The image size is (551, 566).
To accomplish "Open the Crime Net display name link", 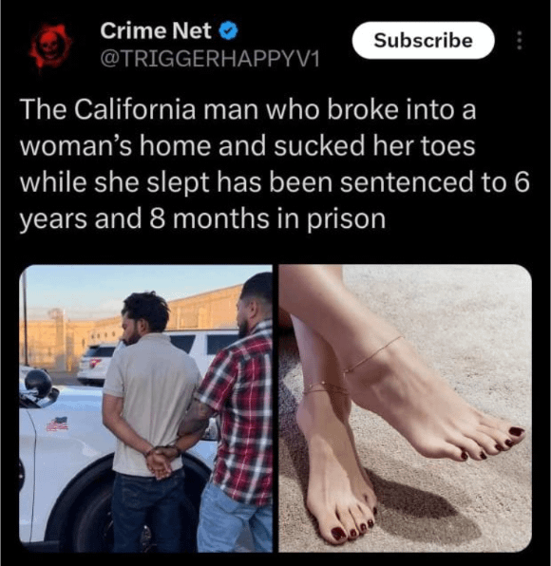I will click(156, 30).
